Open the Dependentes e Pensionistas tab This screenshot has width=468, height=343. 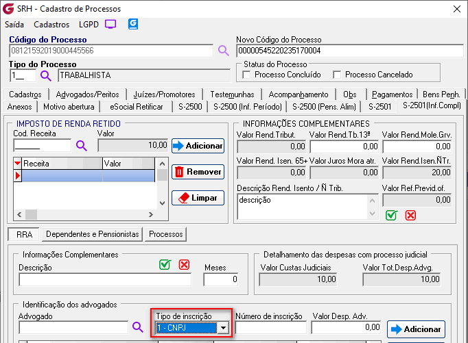93,234
